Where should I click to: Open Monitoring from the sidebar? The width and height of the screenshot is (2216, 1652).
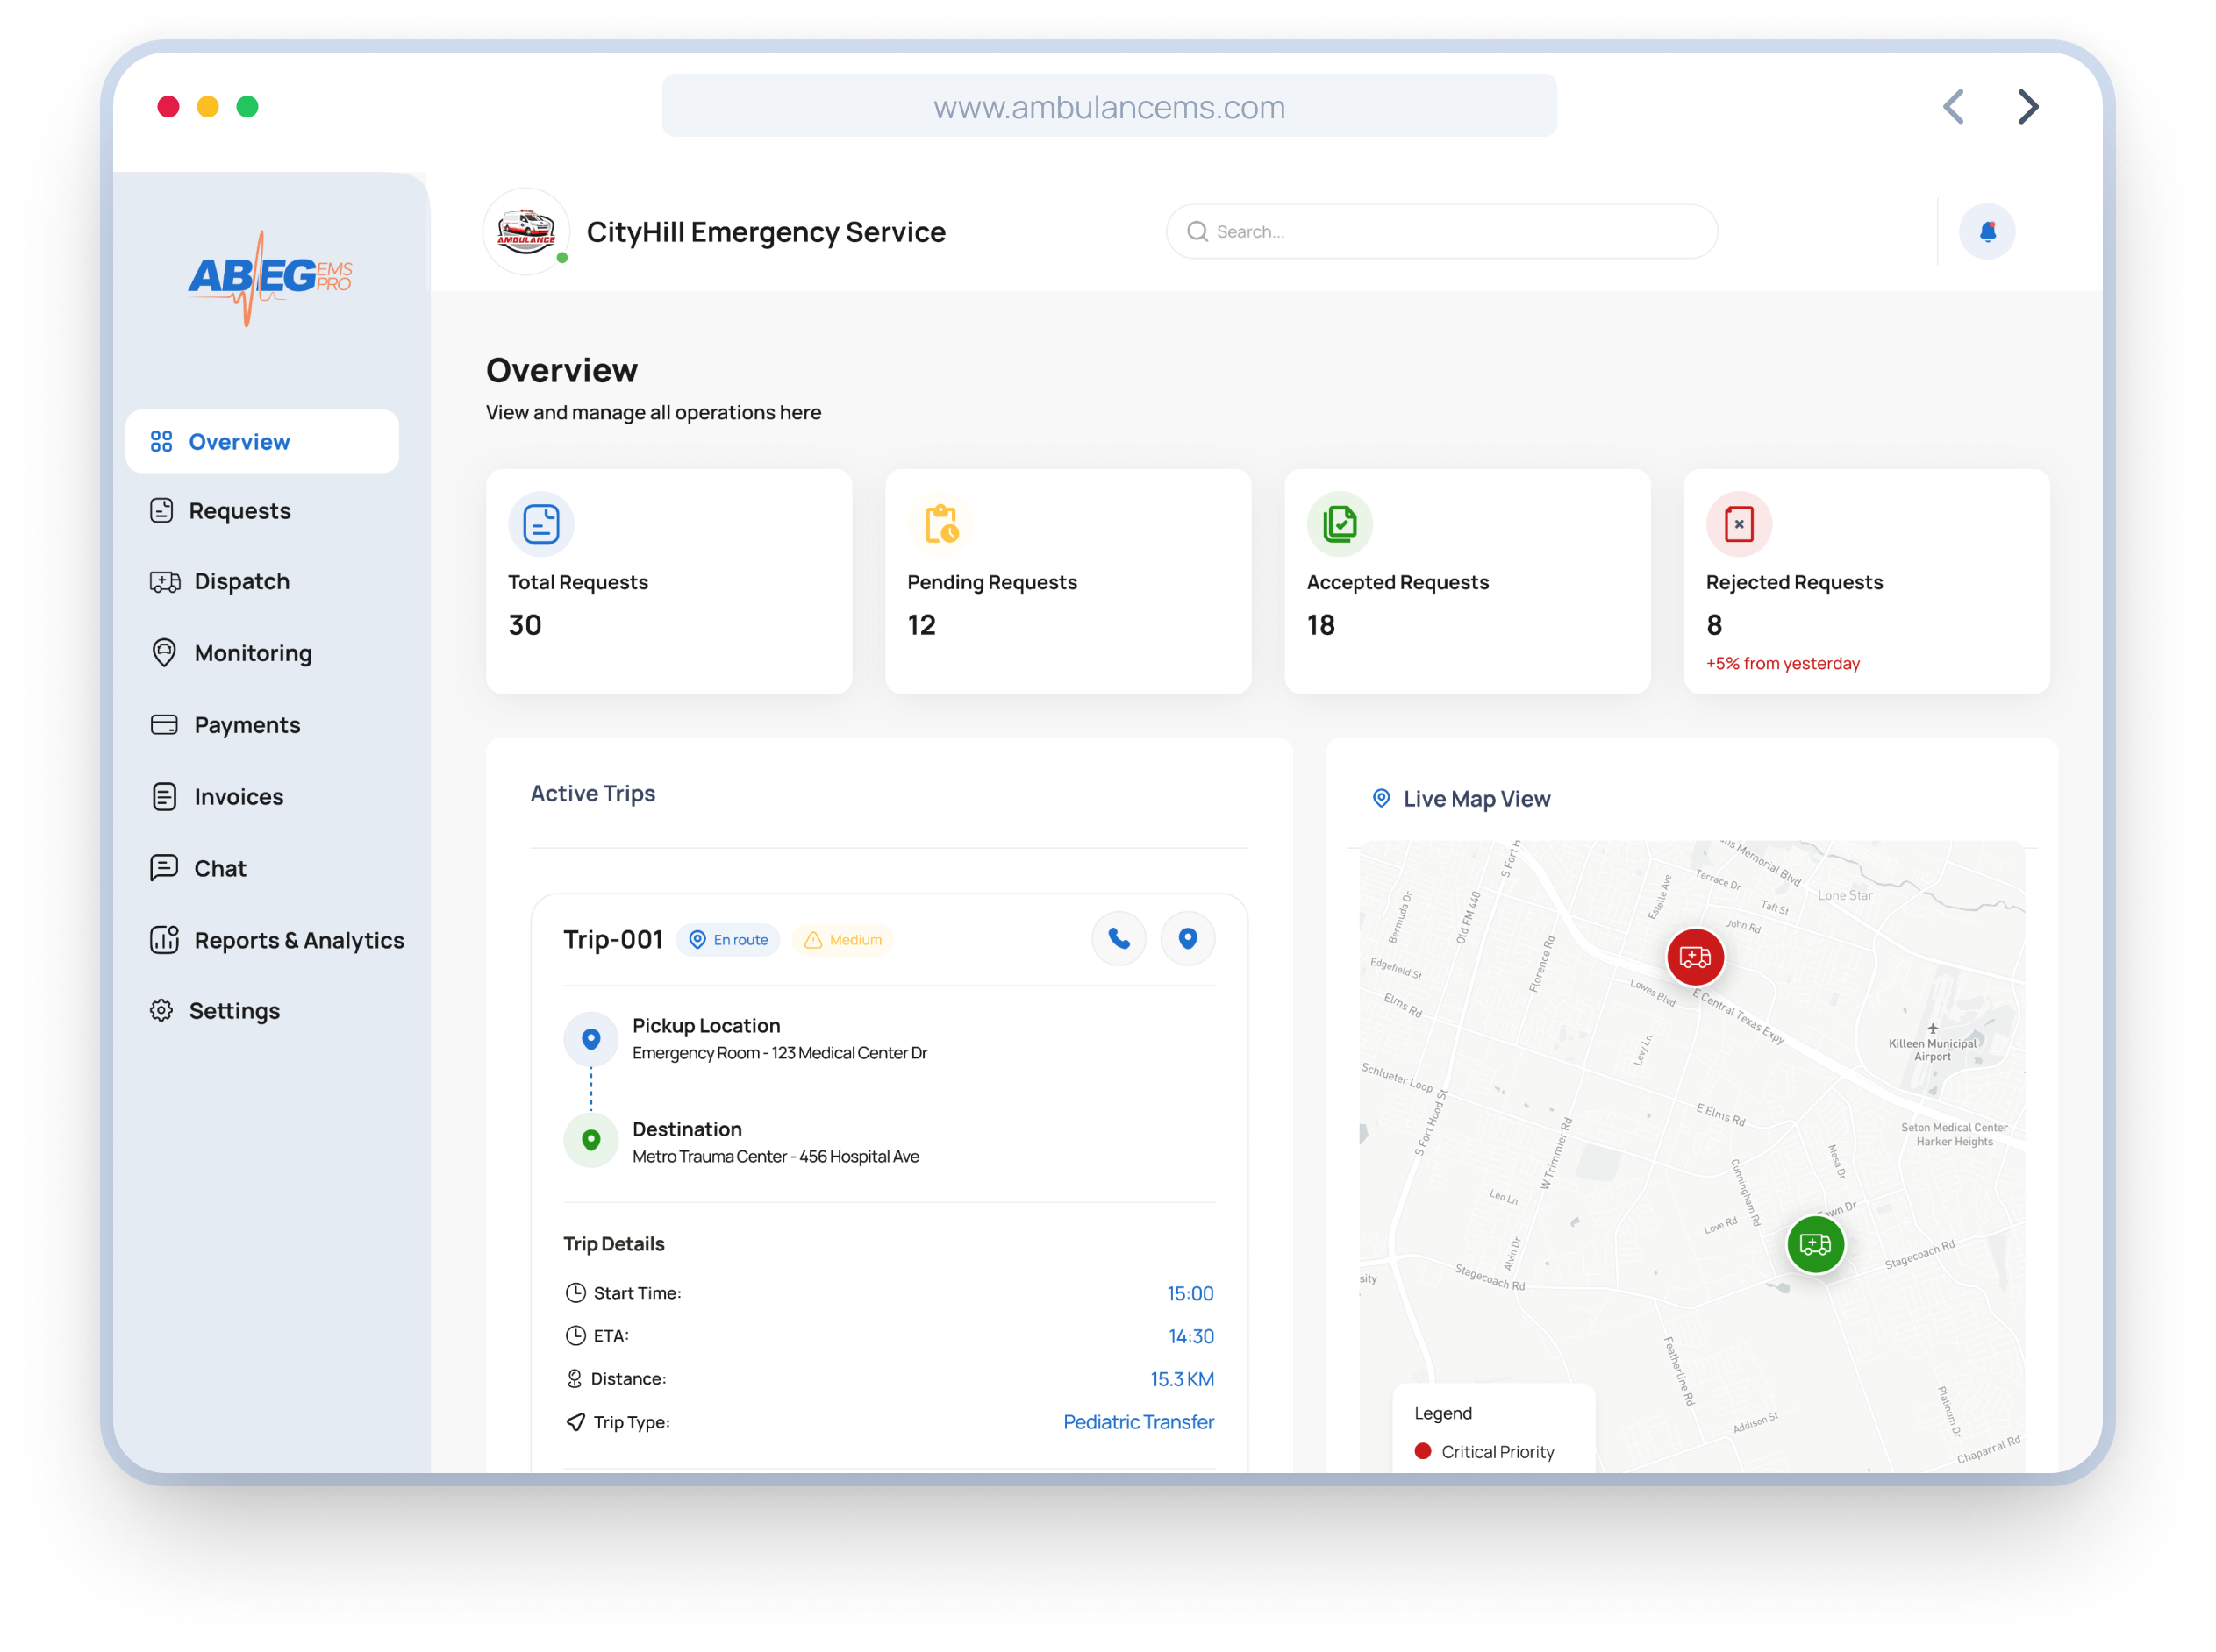252,654
